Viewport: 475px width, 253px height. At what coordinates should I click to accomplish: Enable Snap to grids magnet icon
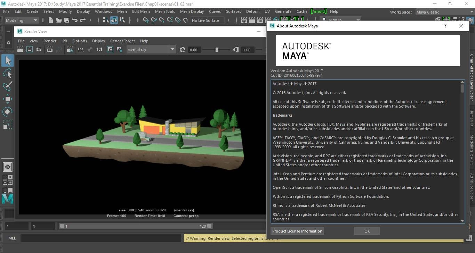[x=146, y=20]
